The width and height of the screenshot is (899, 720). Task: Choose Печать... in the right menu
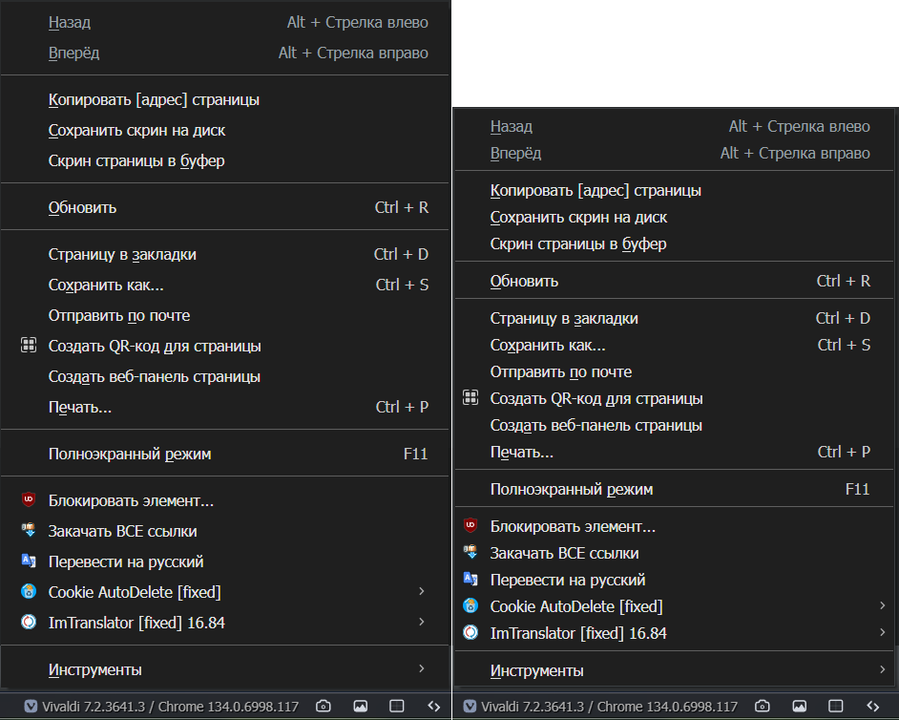(x=674, y=452)
